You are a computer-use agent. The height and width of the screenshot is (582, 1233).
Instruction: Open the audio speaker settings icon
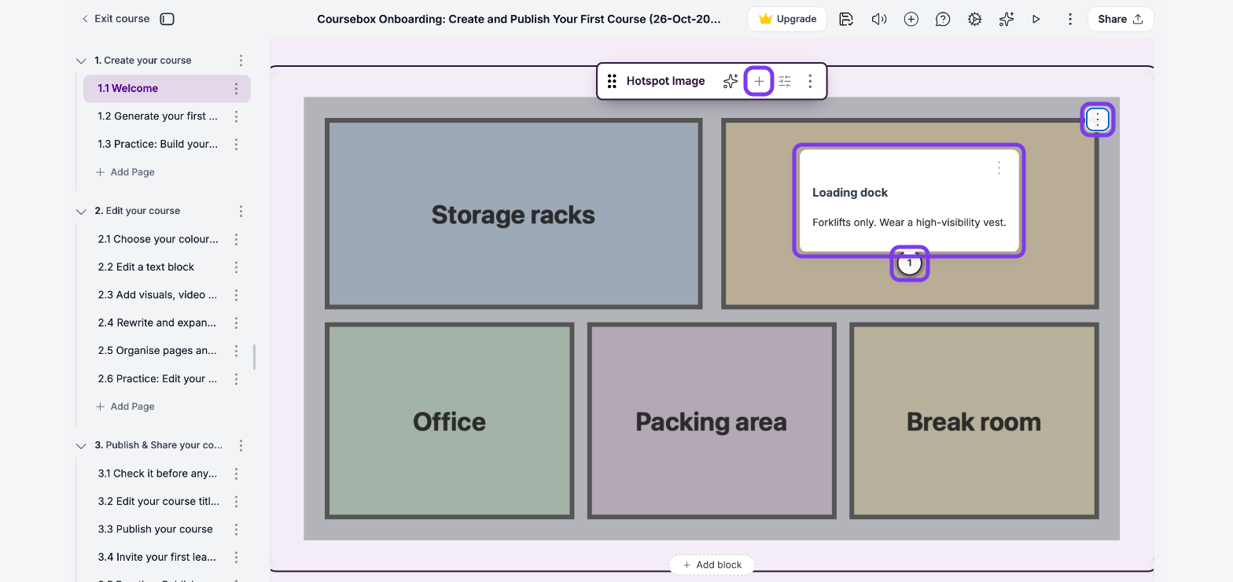(879, 19)
